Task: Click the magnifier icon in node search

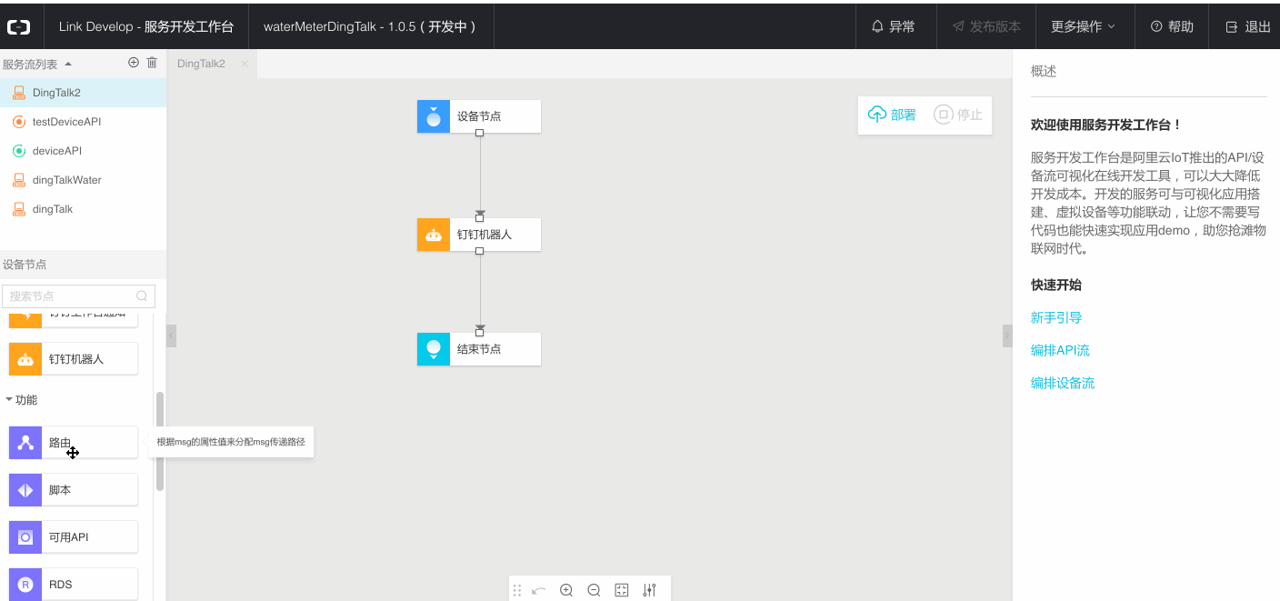Action: 142,295
